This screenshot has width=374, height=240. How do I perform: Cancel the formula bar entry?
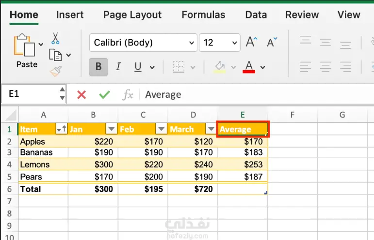(81, 94)
